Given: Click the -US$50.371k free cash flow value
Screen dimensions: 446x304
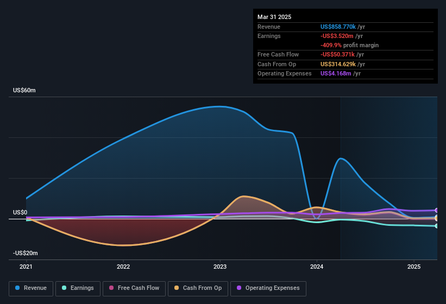Looking at the screenshot, I should (x=337, y=54).
